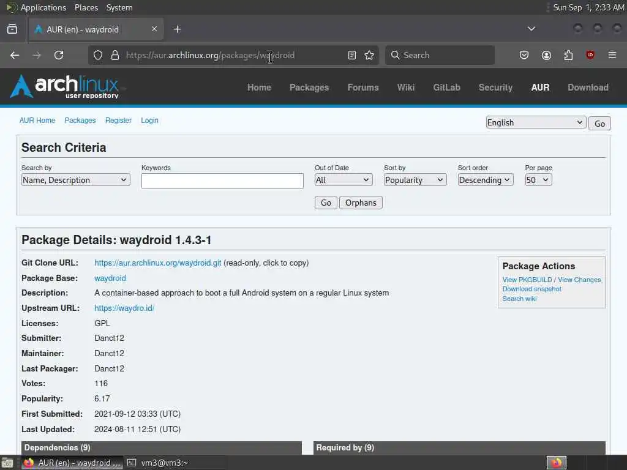
Task: Open the System menu
Action: tap(119, 7)
